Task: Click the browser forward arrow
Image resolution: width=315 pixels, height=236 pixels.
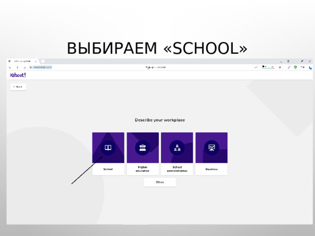Action: [17, 67]
